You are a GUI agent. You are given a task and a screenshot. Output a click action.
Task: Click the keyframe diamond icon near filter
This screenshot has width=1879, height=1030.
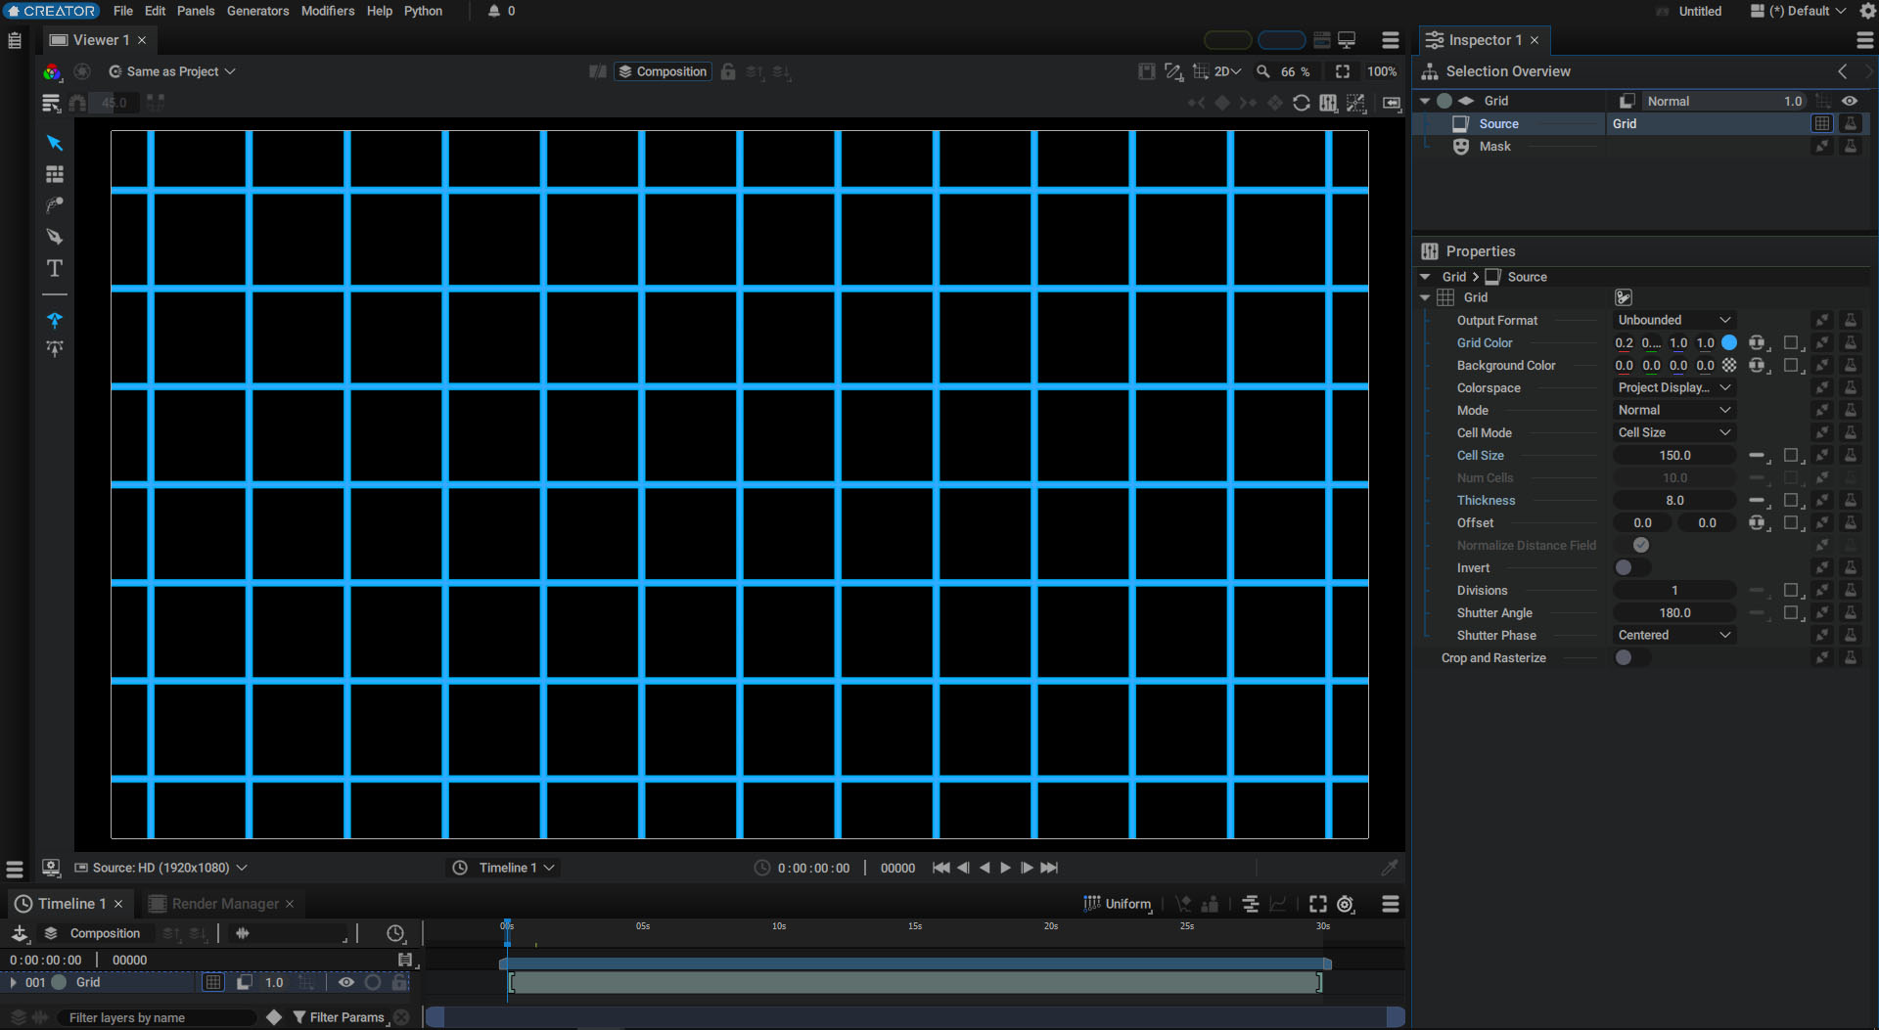tap(274, 1017)
